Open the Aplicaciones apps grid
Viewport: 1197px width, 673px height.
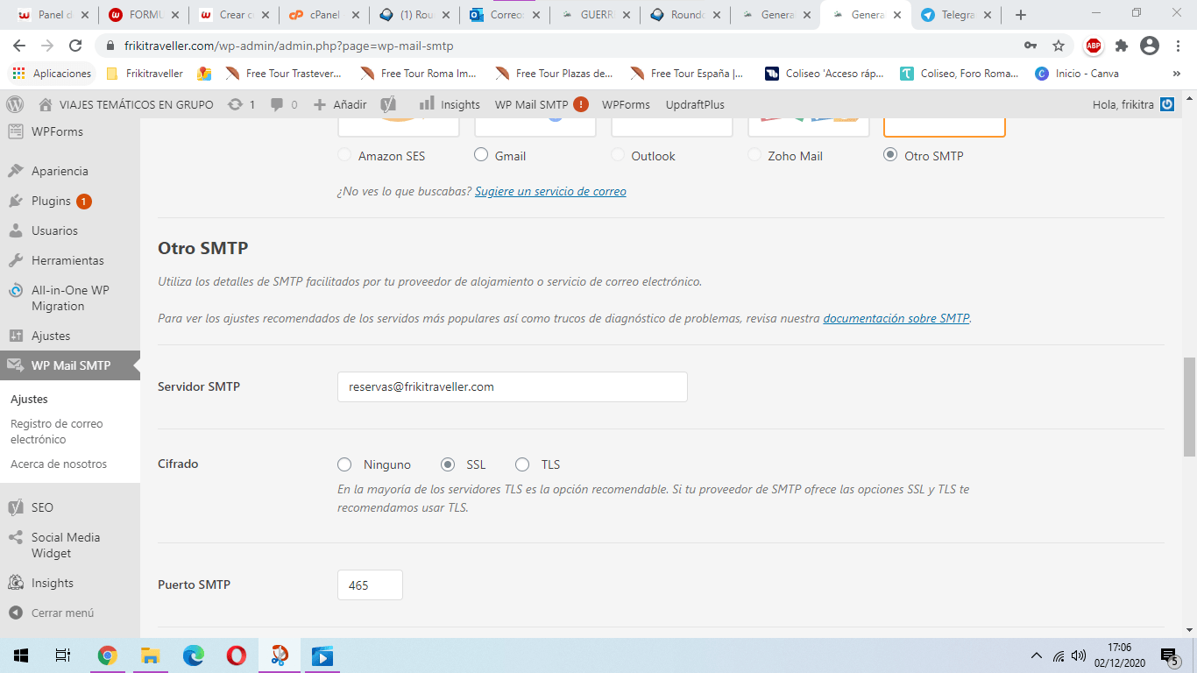tap(52, 74)
